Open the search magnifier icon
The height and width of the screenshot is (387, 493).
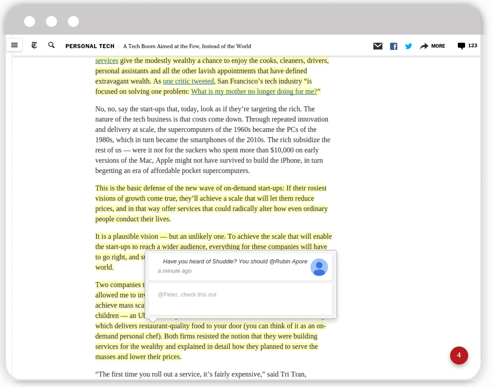point(51,45)
